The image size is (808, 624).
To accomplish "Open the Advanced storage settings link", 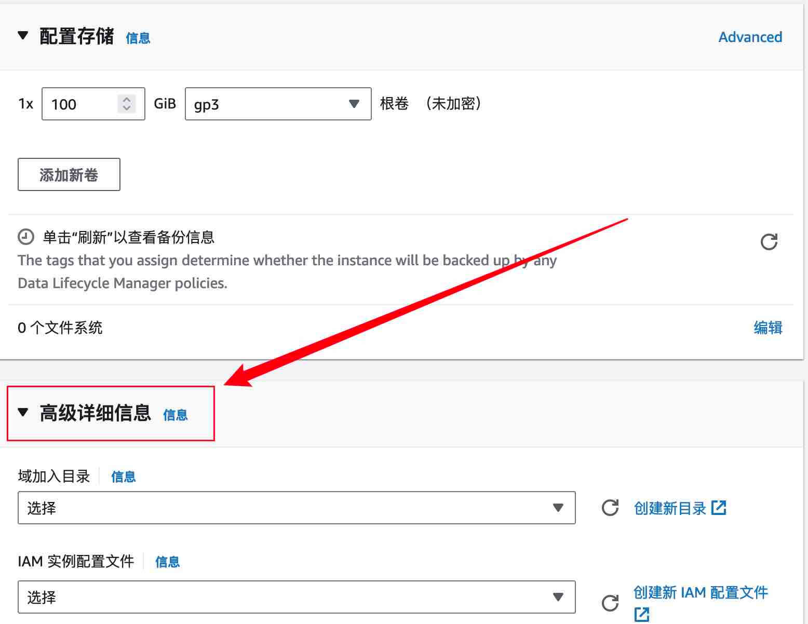I will (x=750, y=37).
